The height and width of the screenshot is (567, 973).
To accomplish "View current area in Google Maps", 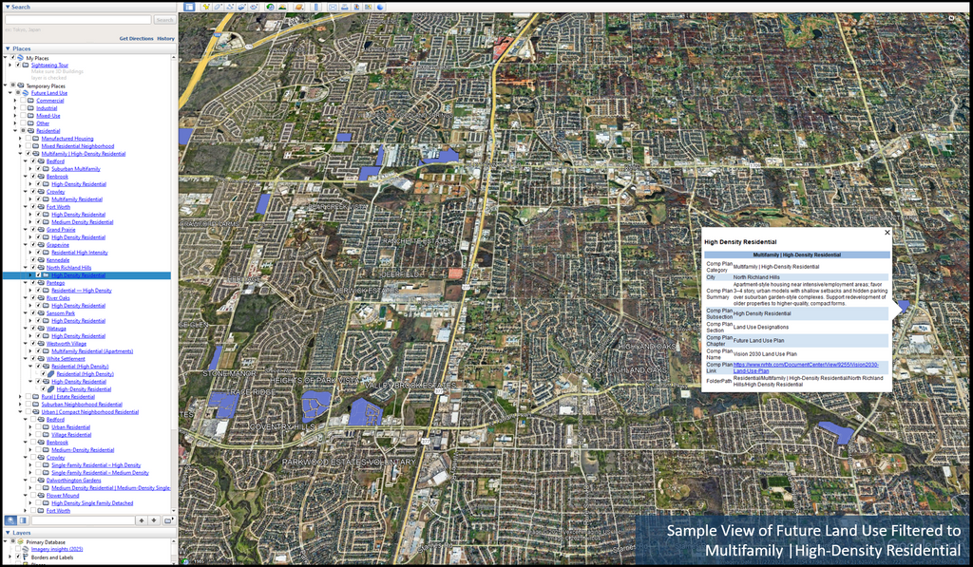I will pyautogui.click(x=367, y=6).
